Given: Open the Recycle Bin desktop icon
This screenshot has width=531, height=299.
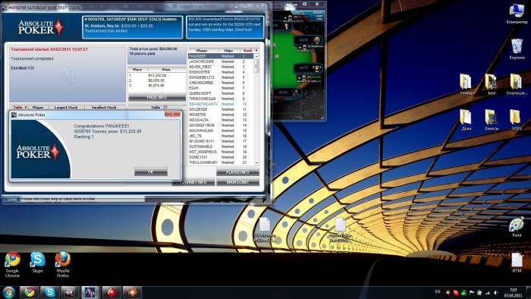Looking at the screenshot, I should click(517, 49).
